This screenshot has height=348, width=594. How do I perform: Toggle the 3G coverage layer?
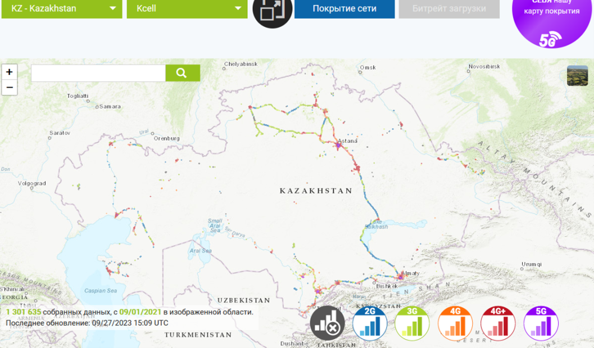[x=412, y=323]
